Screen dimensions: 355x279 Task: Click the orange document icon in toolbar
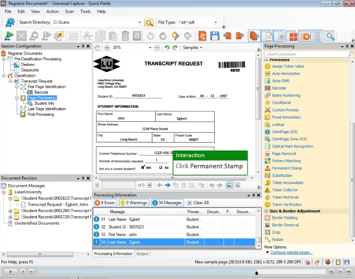pyautogui.click(x=202, y=36)
